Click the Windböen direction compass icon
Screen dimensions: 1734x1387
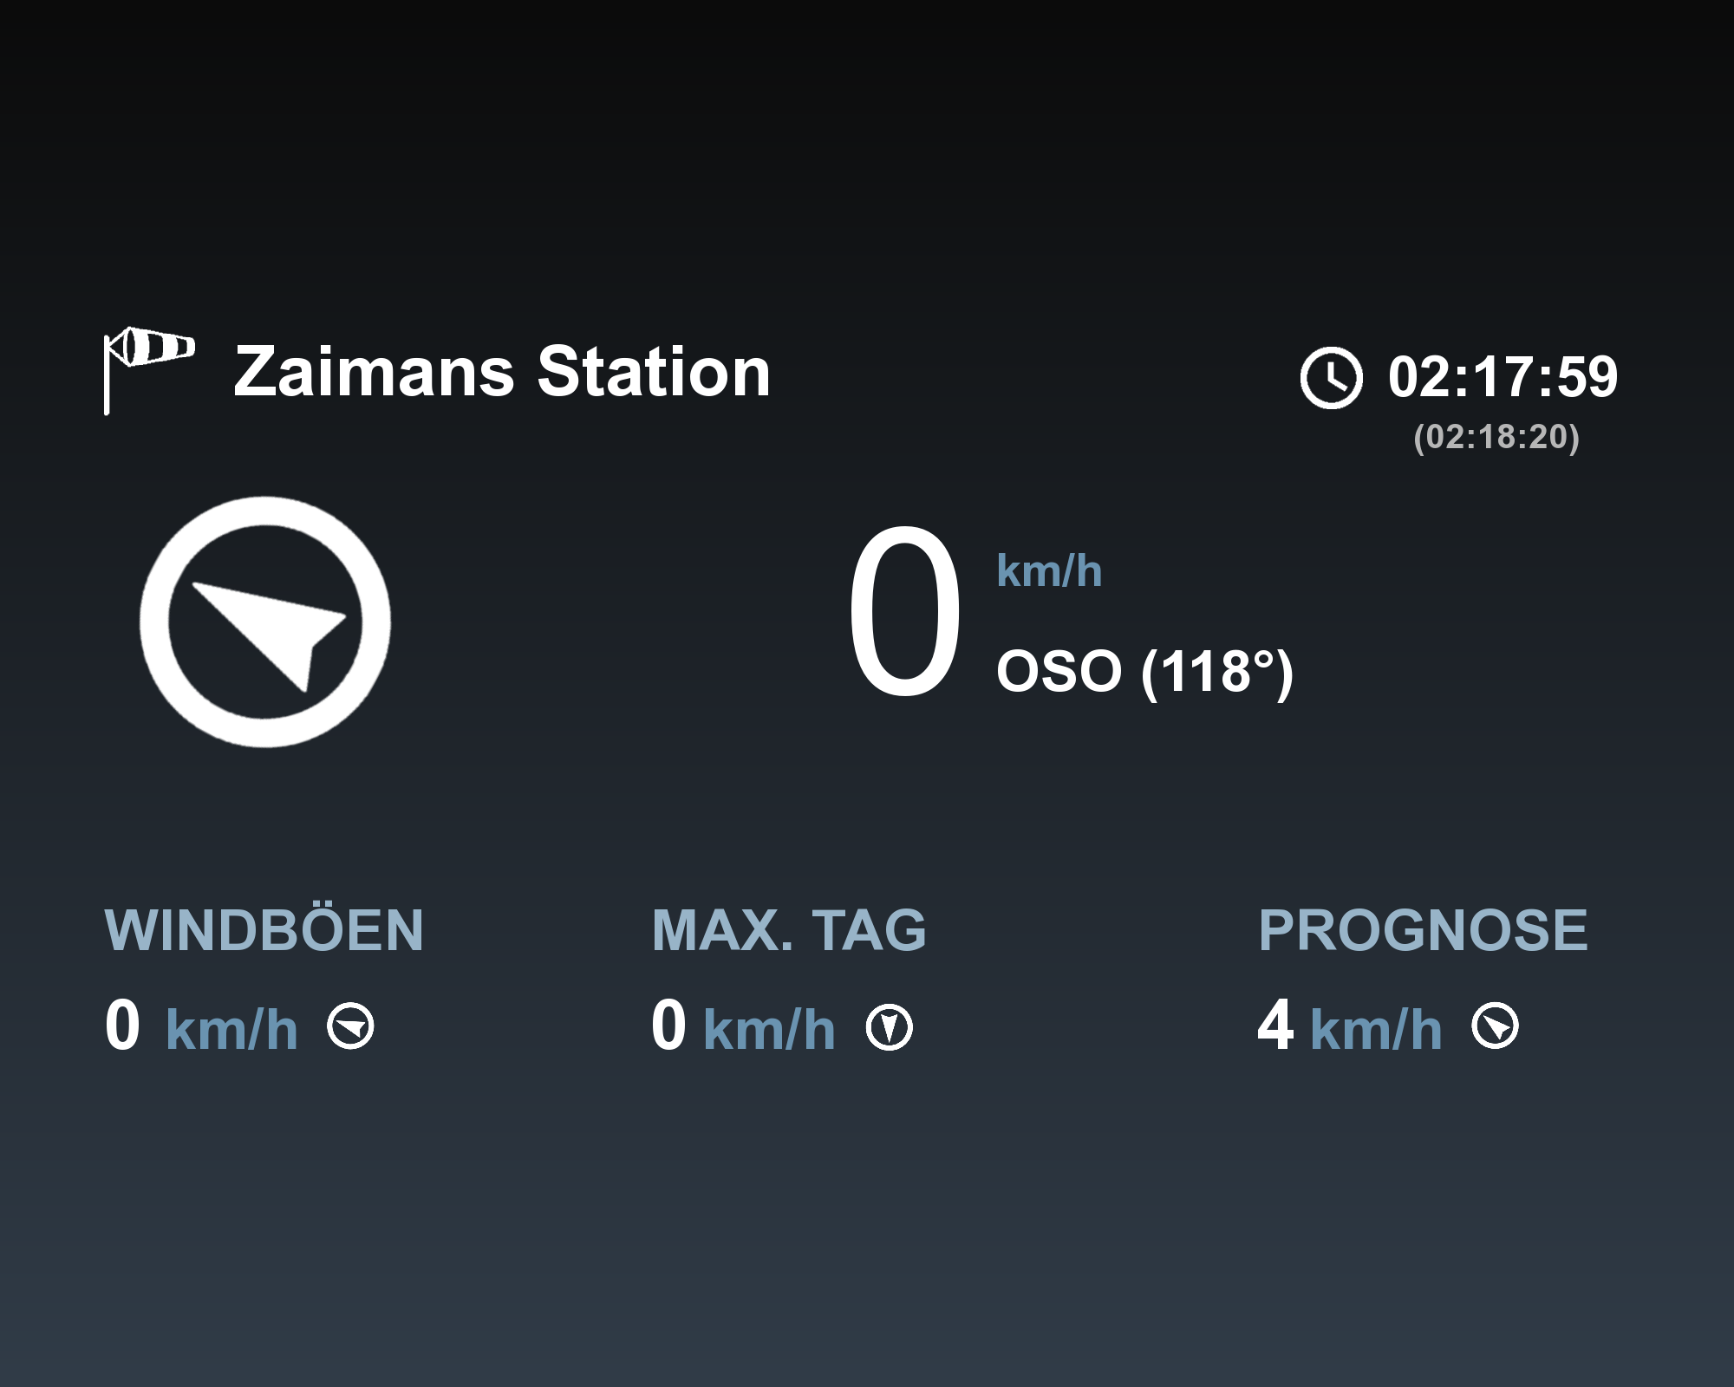[x=350, y=1027]
